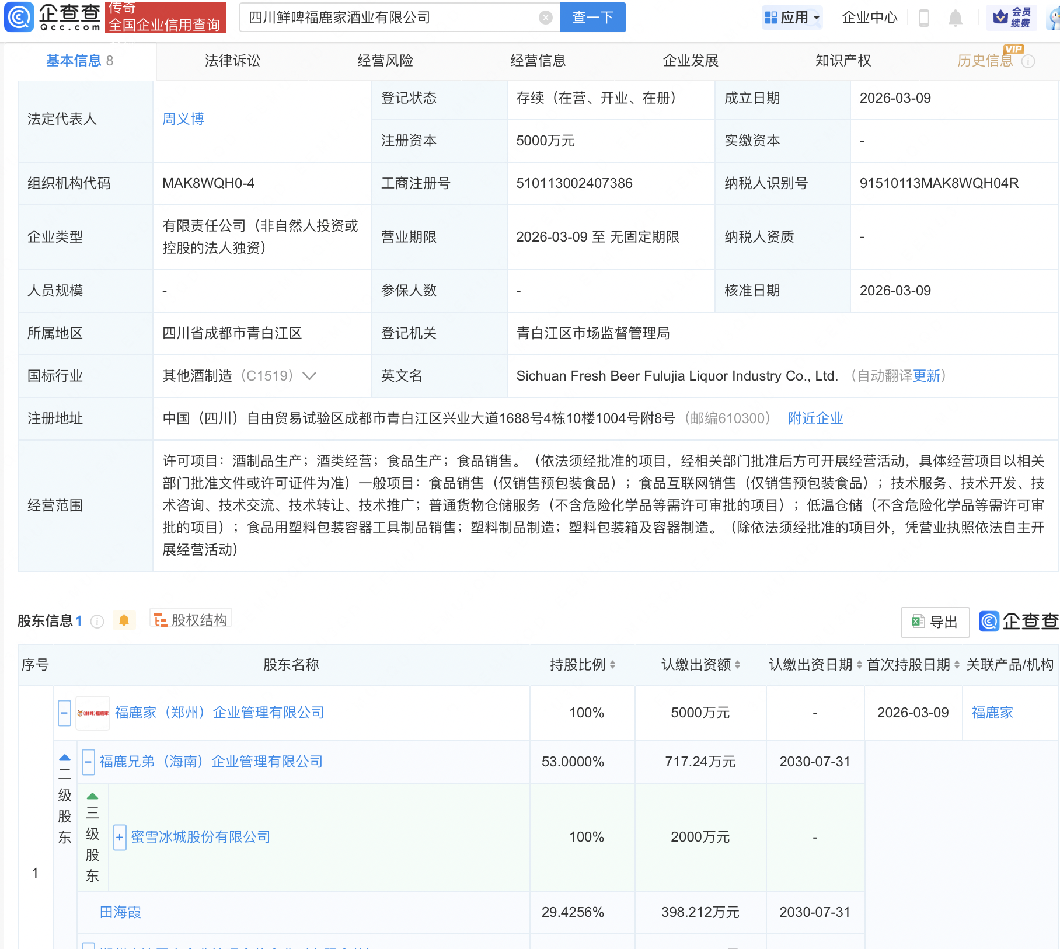The height and width of the screenshot is (949, 1060).
Task: Open the 附近企业 link
Action: coord(815,418)
